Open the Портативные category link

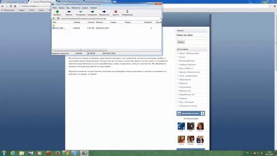tap(185, 87)
